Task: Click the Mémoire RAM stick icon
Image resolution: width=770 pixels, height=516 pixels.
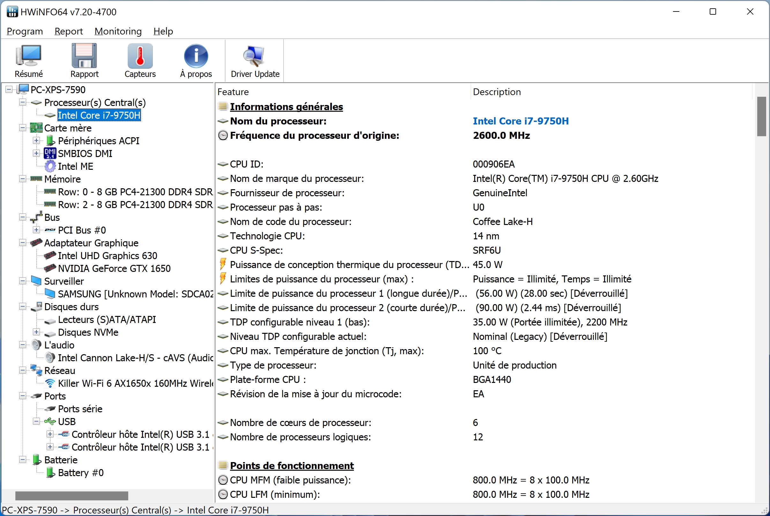Action: (x=36, y=179)
